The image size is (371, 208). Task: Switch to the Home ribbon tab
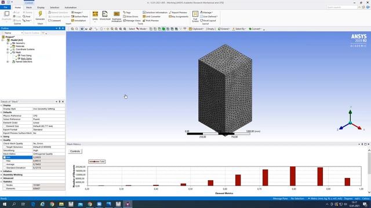(x=18, y=8)
